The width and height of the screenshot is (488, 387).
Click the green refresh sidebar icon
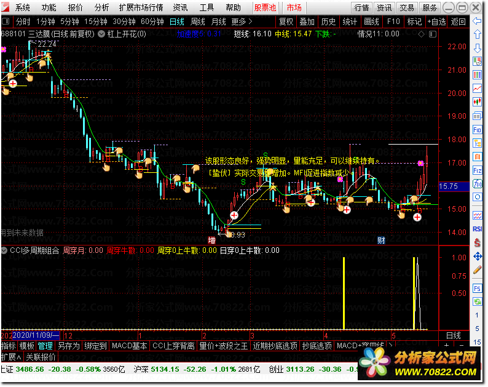pos(477,301)
